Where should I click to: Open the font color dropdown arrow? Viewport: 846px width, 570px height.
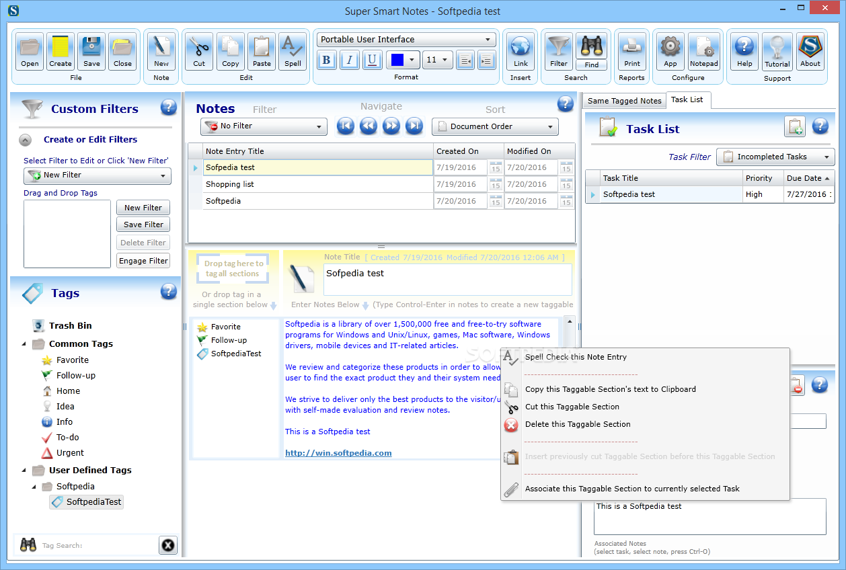coord(412,60)
